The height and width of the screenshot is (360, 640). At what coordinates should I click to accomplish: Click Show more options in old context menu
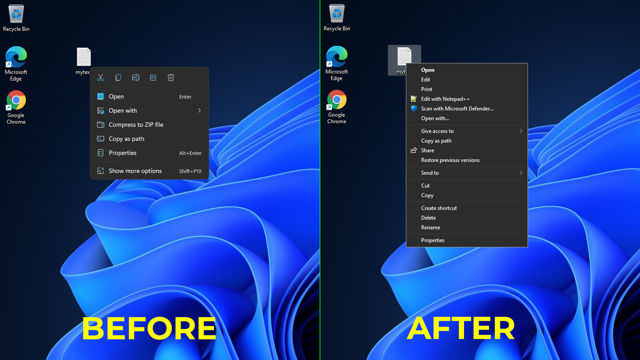pos(135,171)
